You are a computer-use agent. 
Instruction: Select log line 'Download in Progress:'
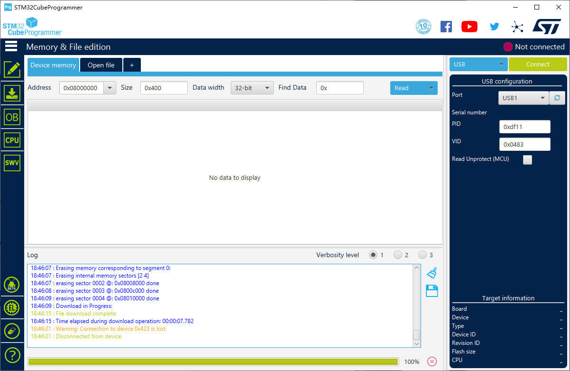point(72,306)
